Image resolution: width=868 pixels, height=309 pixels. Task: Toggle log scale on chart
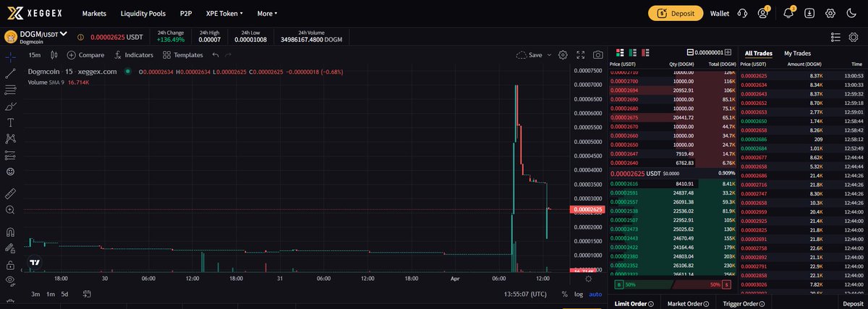(578, 294)
